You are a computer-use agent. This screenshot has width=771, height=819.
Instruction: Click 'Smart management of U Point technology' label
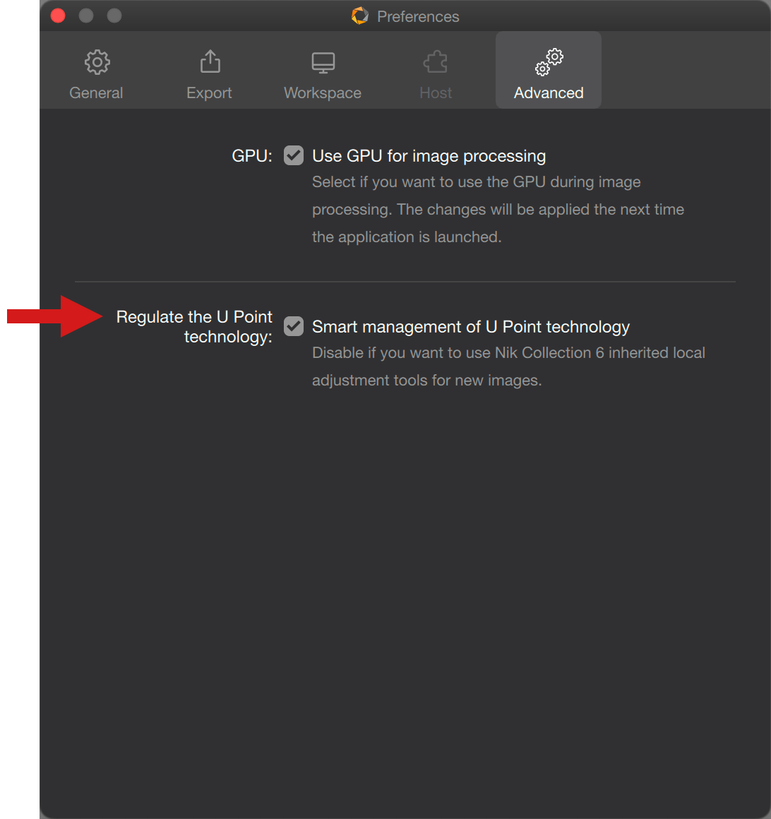(x=471, y=327)
